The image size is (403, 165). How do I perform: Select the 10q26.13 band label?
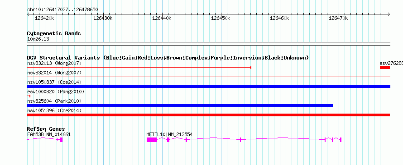38,39
